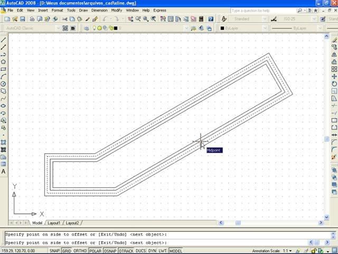Image resolution: width=338 pixels, height=254 pixels.
Task: Select the Multiline Text A tool
Action: point(3,171)
